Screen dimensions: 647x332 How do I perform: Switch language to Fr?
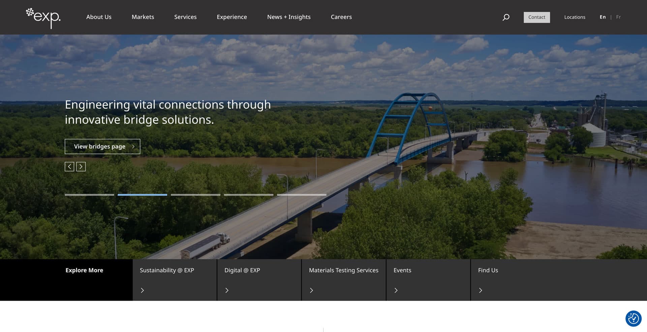618,17
